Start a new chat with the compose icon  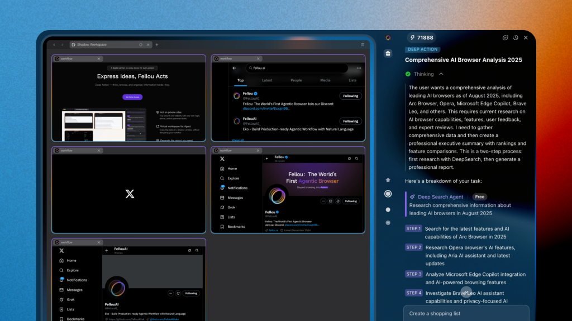point(505,38)
